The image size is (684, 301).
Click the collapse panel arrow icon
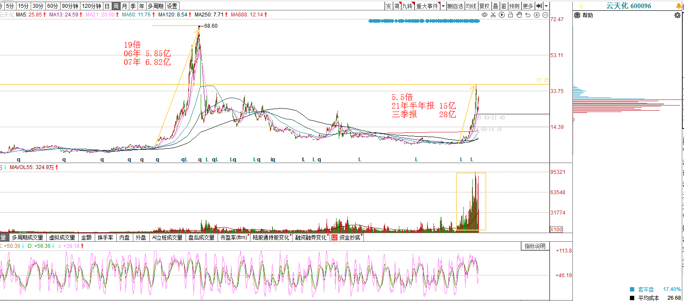coord(539,6)
